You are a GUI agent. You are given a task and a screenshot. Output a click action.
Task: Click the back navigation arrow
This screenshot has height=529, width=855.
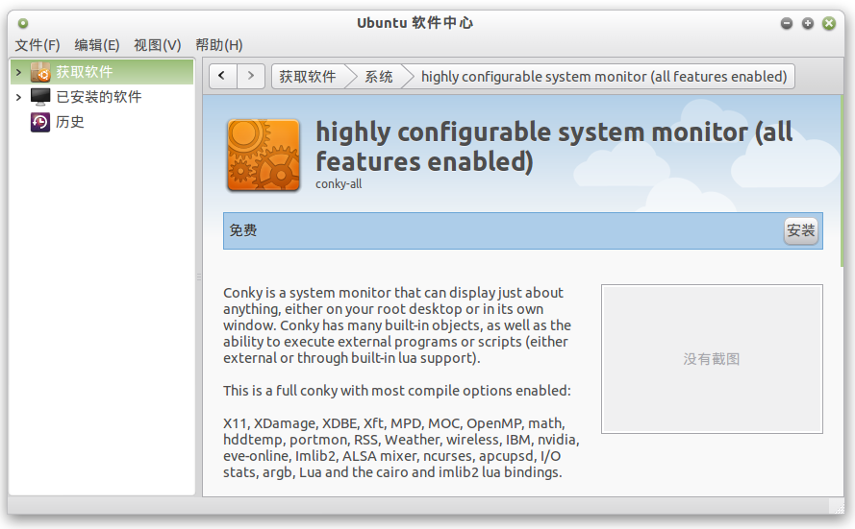pyautogui.click(x=222, y=76)
